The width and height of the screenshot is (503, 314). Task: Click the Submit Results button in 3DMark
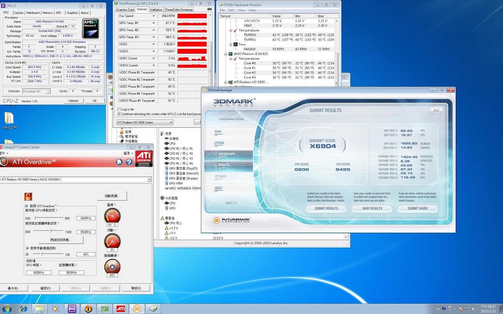(x=326, y=208)
